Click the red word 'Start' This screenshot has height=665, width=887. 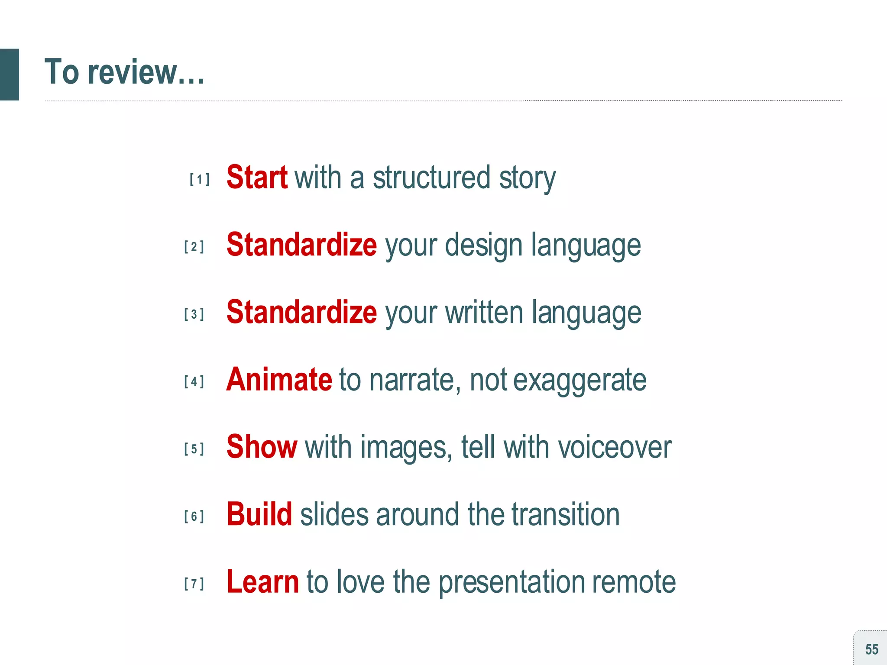(x=257, y=178)
